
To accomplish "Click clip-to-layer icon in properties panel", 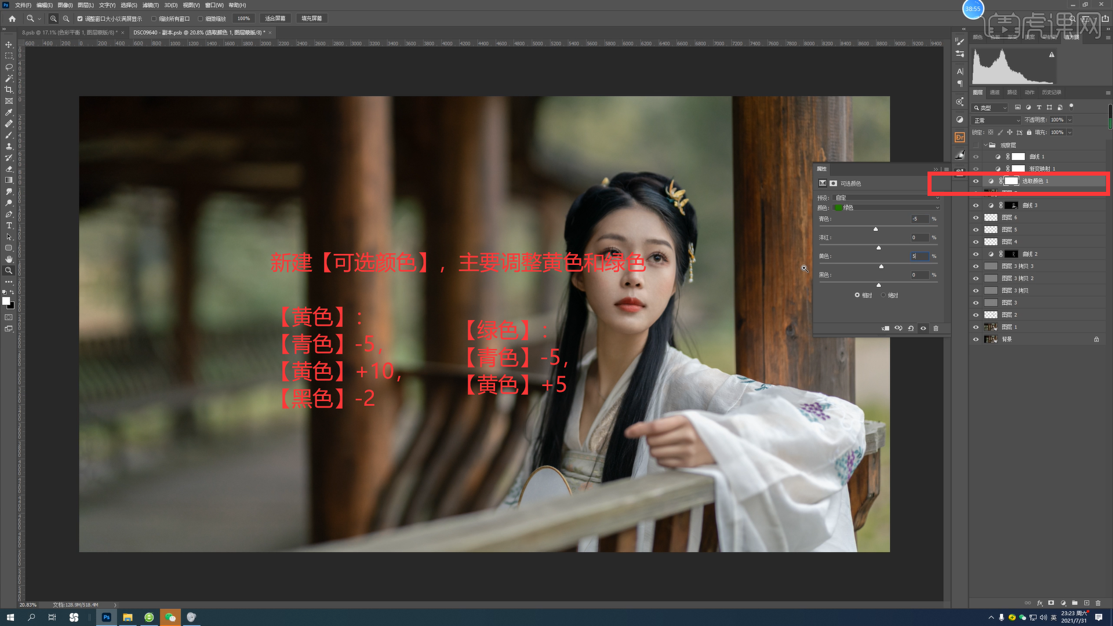I will (886, 329).
